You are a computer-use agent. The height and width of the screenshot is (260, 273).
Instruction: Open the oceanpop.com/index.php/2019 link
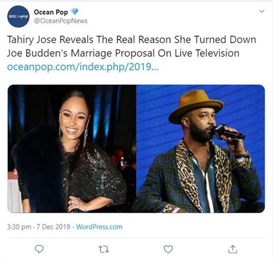pyautogui.click(x=83, y=67)
